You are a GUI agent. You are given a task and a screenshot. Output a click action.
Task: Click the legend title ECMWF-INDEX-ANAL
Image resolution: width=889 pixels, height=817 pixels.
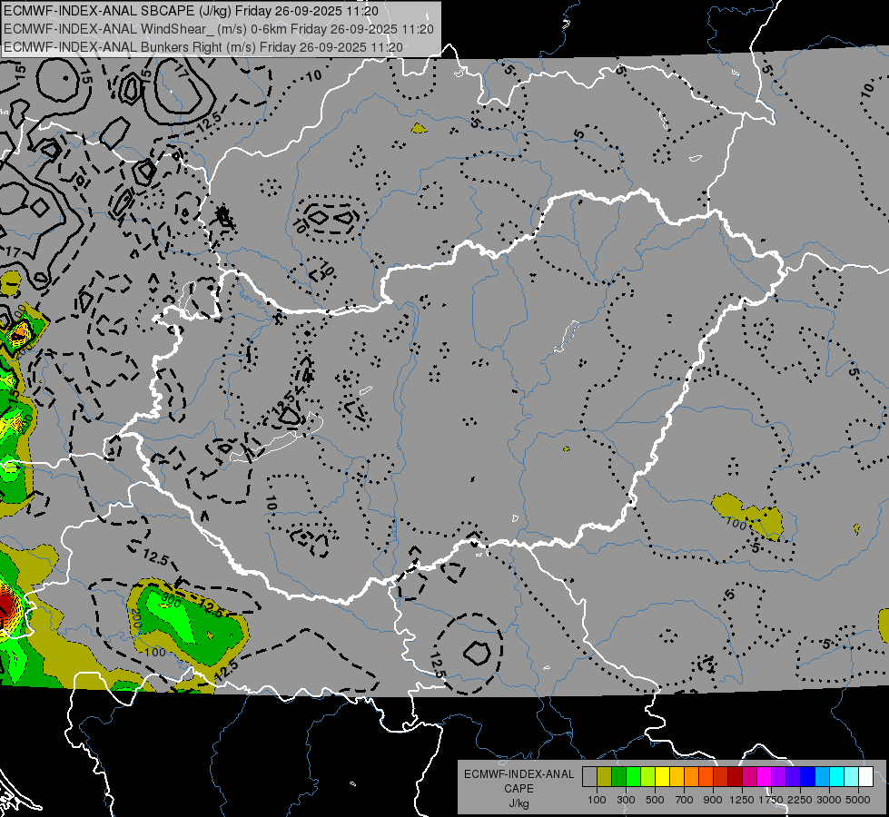519,774
